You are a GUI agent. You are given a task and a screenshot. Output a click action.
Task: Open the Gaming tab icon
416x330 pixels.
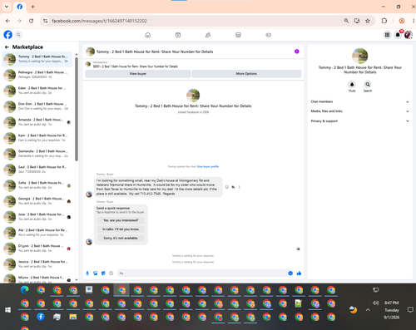(x=268, y=35)
